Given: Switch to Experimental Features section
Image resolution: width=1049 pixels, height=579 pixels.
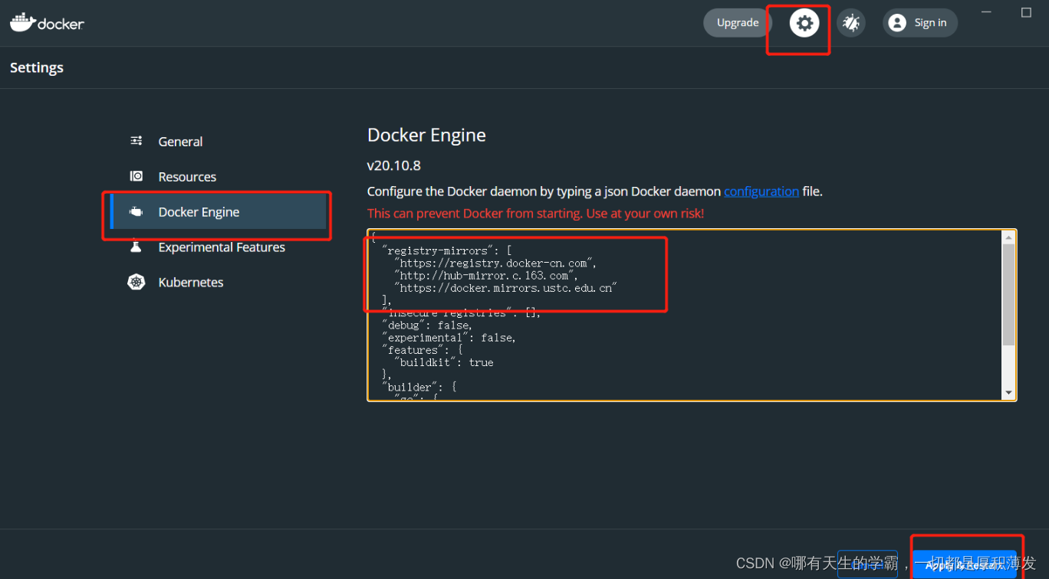Looking at the screenshot, I should tap(221, 247).
